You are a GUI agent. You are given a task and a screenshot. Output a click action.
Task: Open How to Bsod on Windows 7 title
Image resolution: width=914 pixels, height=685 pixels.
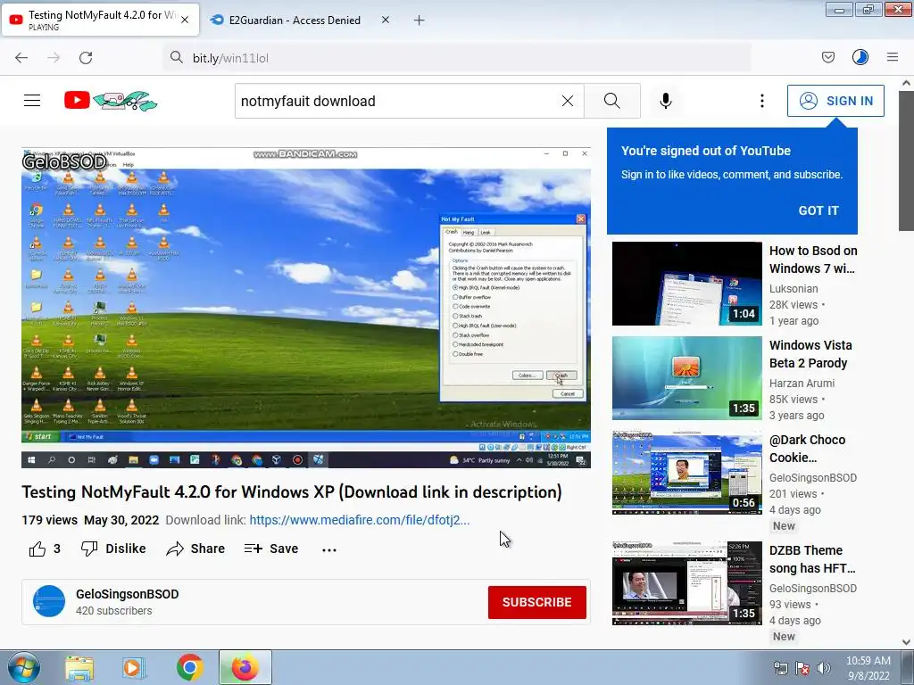coord(813,260)
